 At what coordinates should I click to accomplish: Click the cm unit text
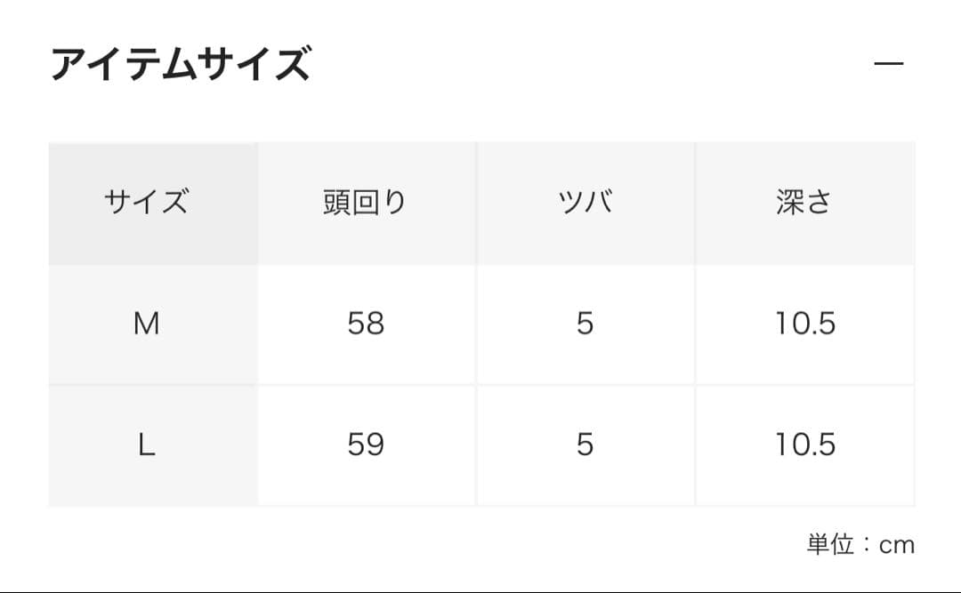coord(896,545)
